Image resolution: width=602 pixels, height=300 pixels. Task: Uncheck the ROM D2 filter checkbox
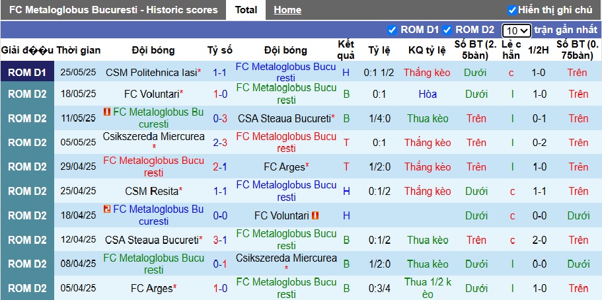coord(447,30)
